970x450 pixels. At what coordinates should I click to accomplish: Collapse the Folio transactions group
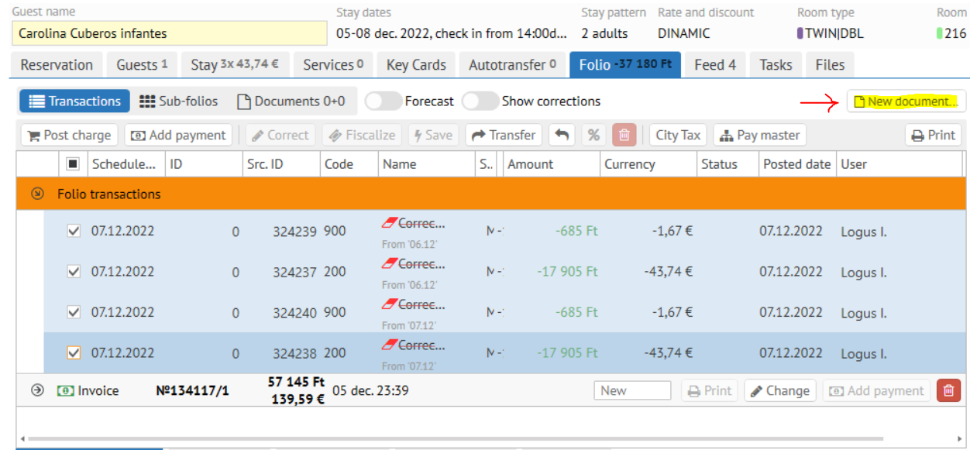click(37, 194)
